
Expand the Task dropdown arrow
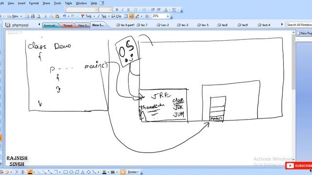(x=94, y=16)
